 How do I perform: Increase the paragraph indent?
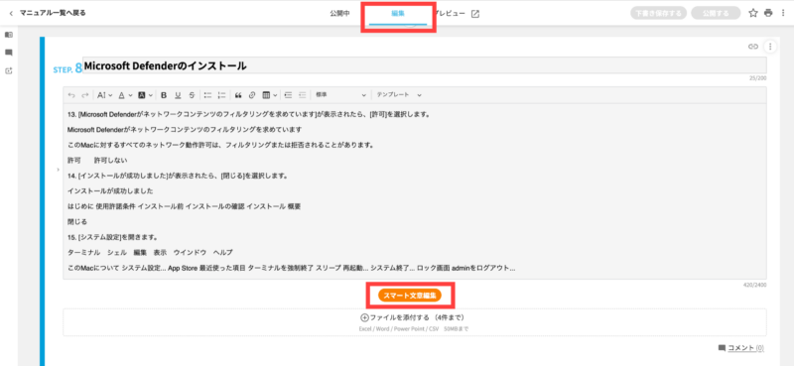[x=288, y=95]
